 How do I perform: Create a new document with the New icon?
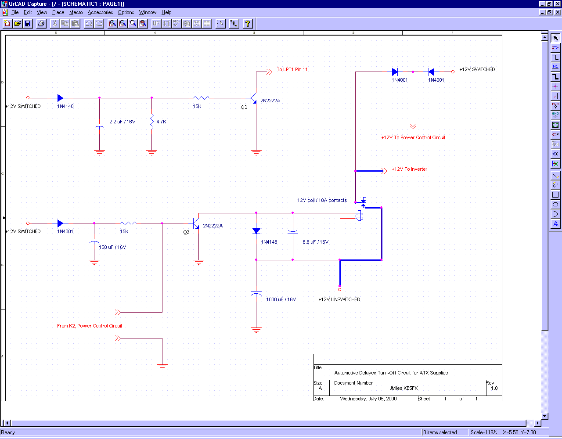click(7, 23)
